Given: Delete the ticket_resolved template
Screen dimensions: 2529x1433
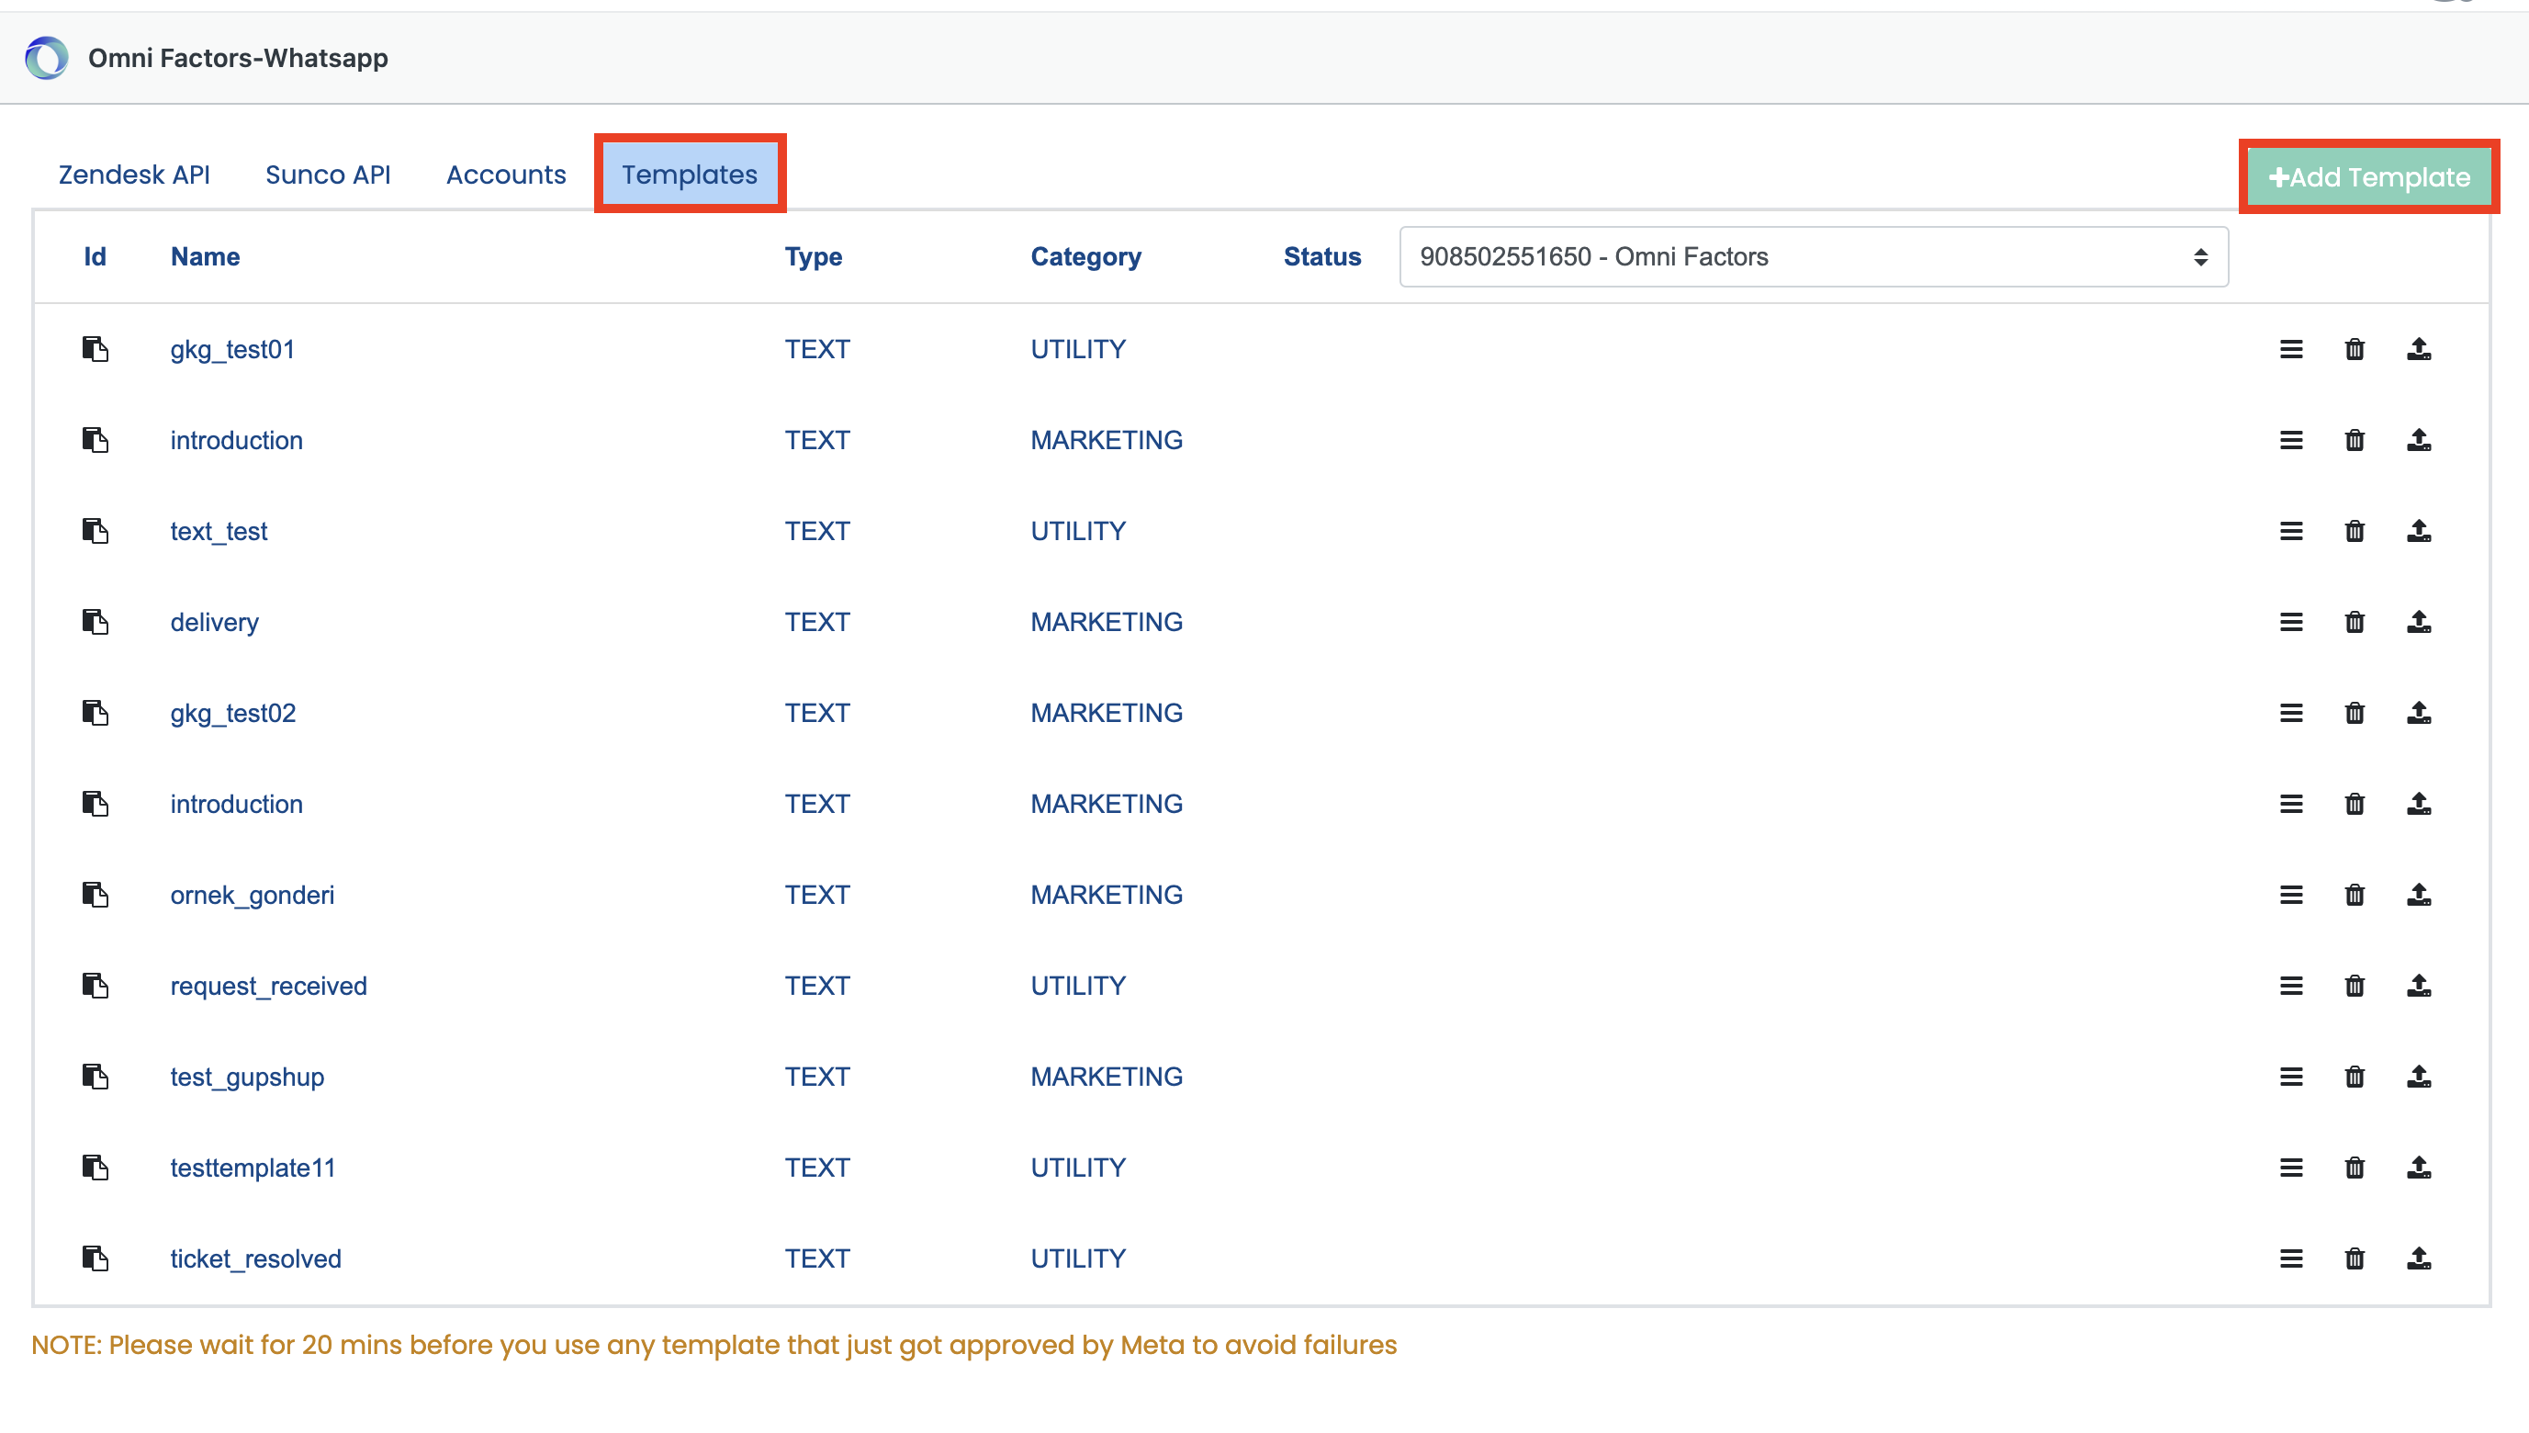Looking at the screenshot, I should (x=2354, y=1258).
